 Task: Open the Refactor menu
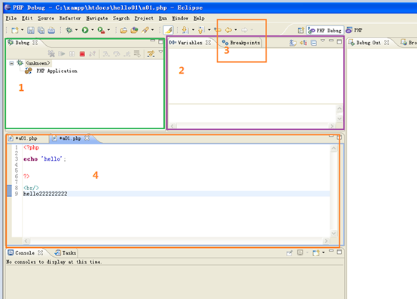[70, 18]
